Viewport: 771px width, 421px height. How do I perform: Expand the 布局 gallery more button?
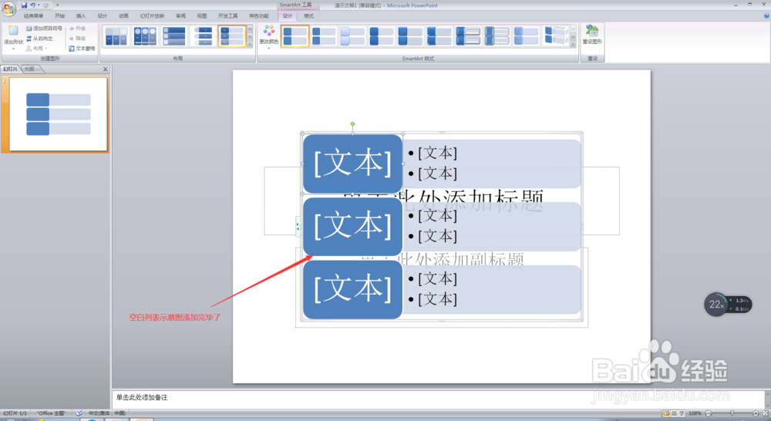click(x=250, y=44)
